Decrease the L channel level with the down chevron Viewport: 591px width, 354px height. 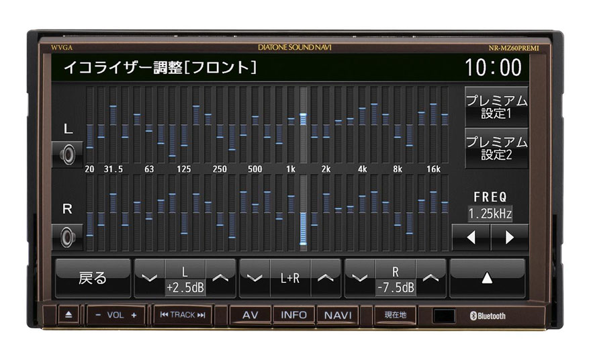click(150, 278)
